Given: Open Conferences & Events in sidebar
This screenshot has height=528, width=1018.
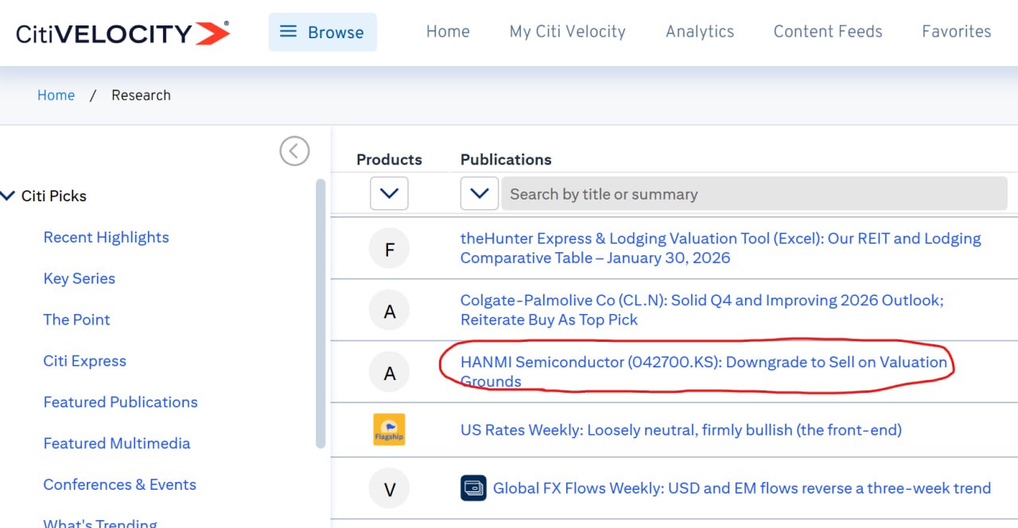Looking at the screenshot, I should click(119, 485).
